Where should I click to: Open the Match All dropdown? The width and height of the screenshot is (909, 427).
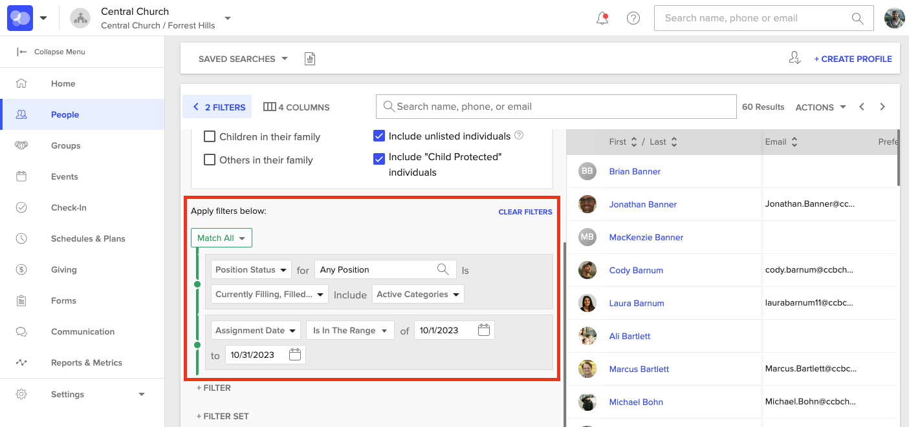pos(221,237)
